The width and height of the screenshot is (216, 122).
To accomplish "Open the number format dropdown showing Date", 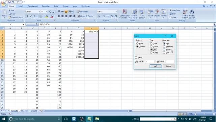I will (x=116, y=12).
